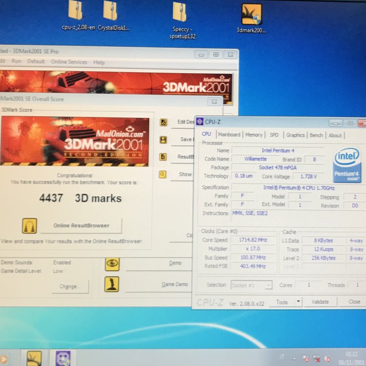Click the Online ResultBrowser button
Image resolution: width=366 pixels, height=366 pixels.
click(x=81, y=225)
